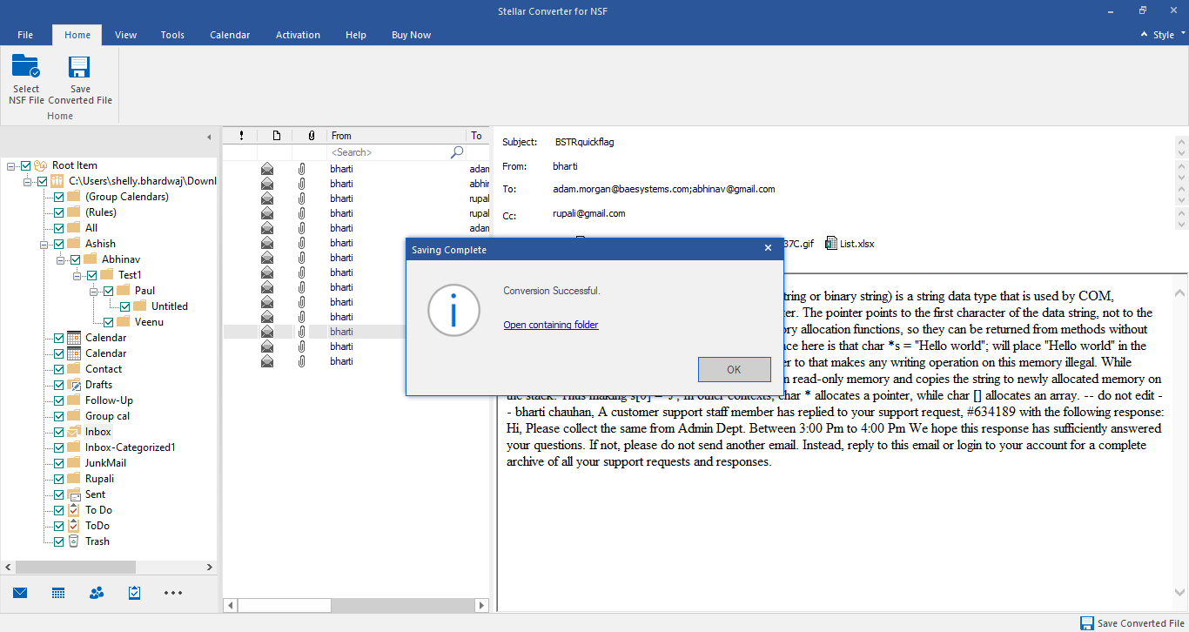
Task: Collapse the Test1 folder node
Action: point(78,275)
